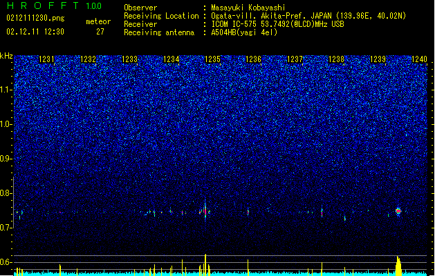Click the 1232 time marker
This screenshot has width=435, height=276.
click(x=88, y=59)
